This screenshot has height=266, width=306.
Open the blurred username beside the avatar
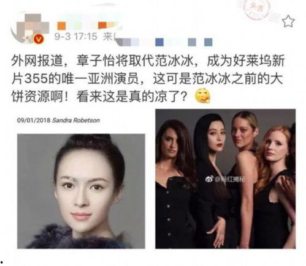point(88,25)
